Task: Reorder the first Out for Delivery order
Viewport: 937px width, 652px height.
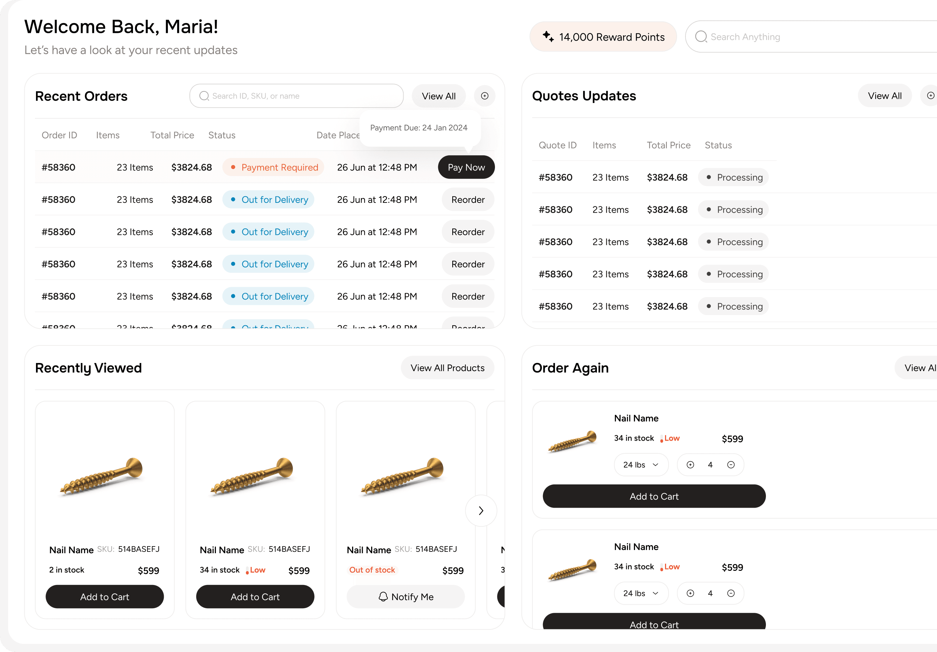Action: tap(468, 200)
